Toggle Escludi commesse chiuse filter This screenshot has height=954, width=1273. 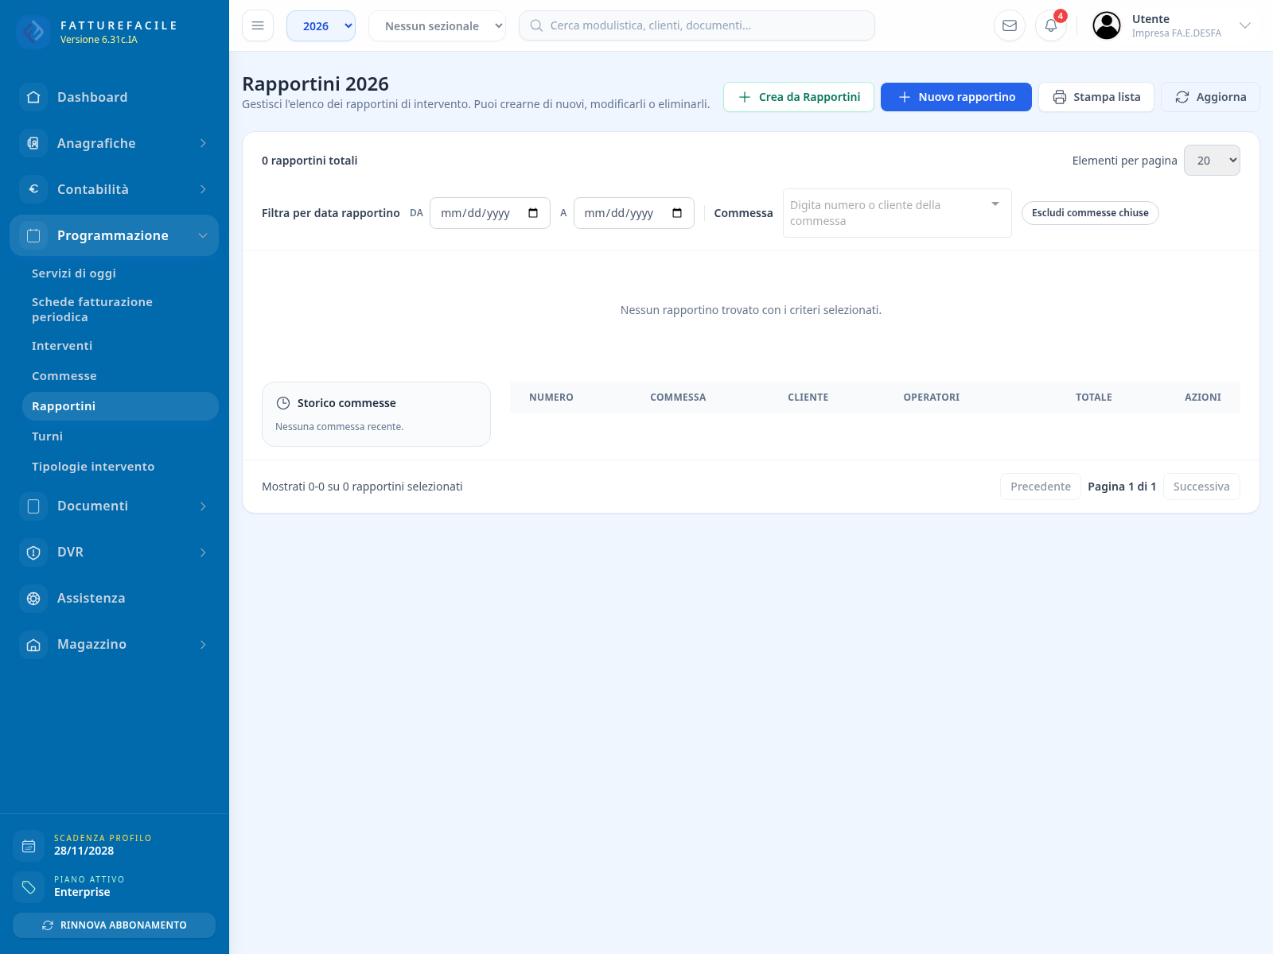(x=1090, y=213)
